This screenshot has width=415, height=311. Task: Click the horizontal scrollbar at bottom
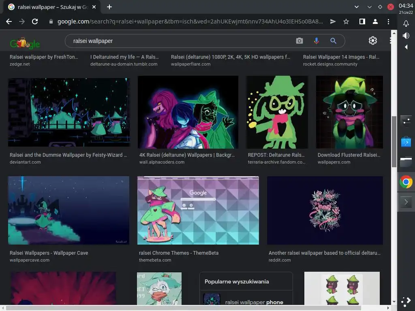[x=184, y=308]
